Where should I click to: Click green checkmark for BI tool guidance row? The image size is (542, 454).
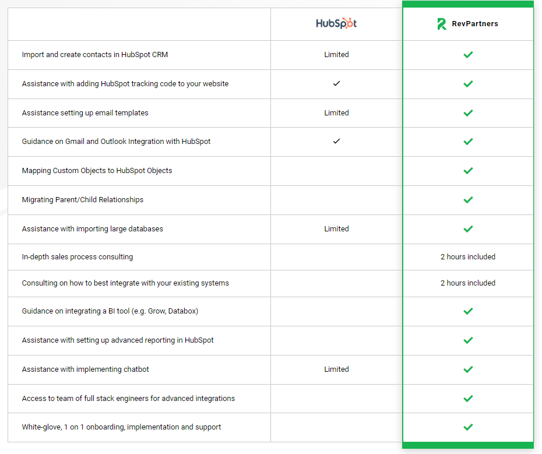[x=468, y=311]
